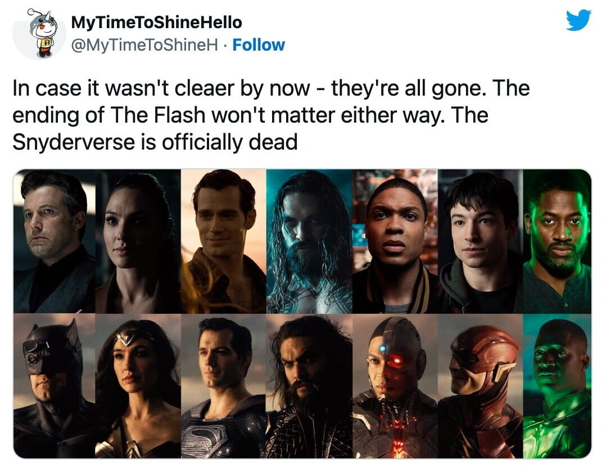Click the tweet text about the Snyderverse
Screen dimensions: 606x468
[x=270, y=115]
